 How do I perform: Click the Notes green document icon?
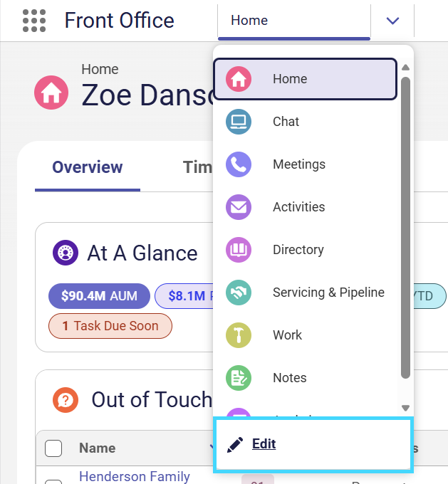tap(238, 378)
